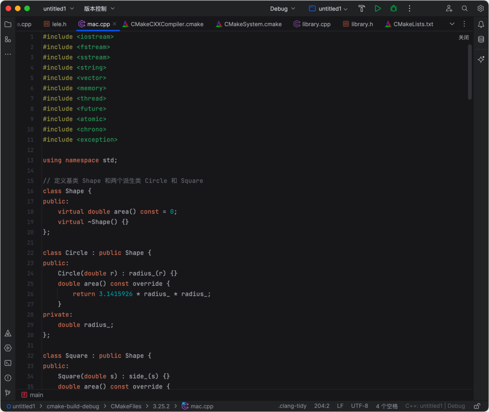Build project with the hammer icon

[362, 9]
